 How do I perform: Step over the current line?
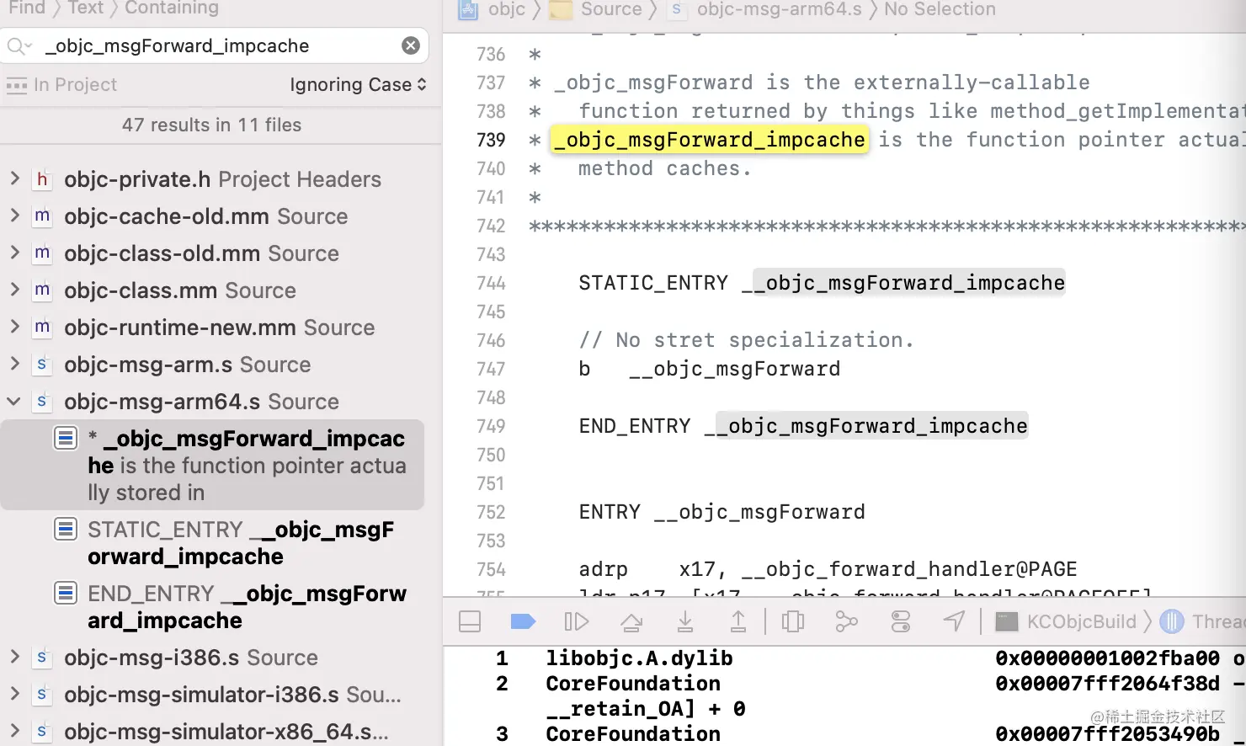click(631, 622)
